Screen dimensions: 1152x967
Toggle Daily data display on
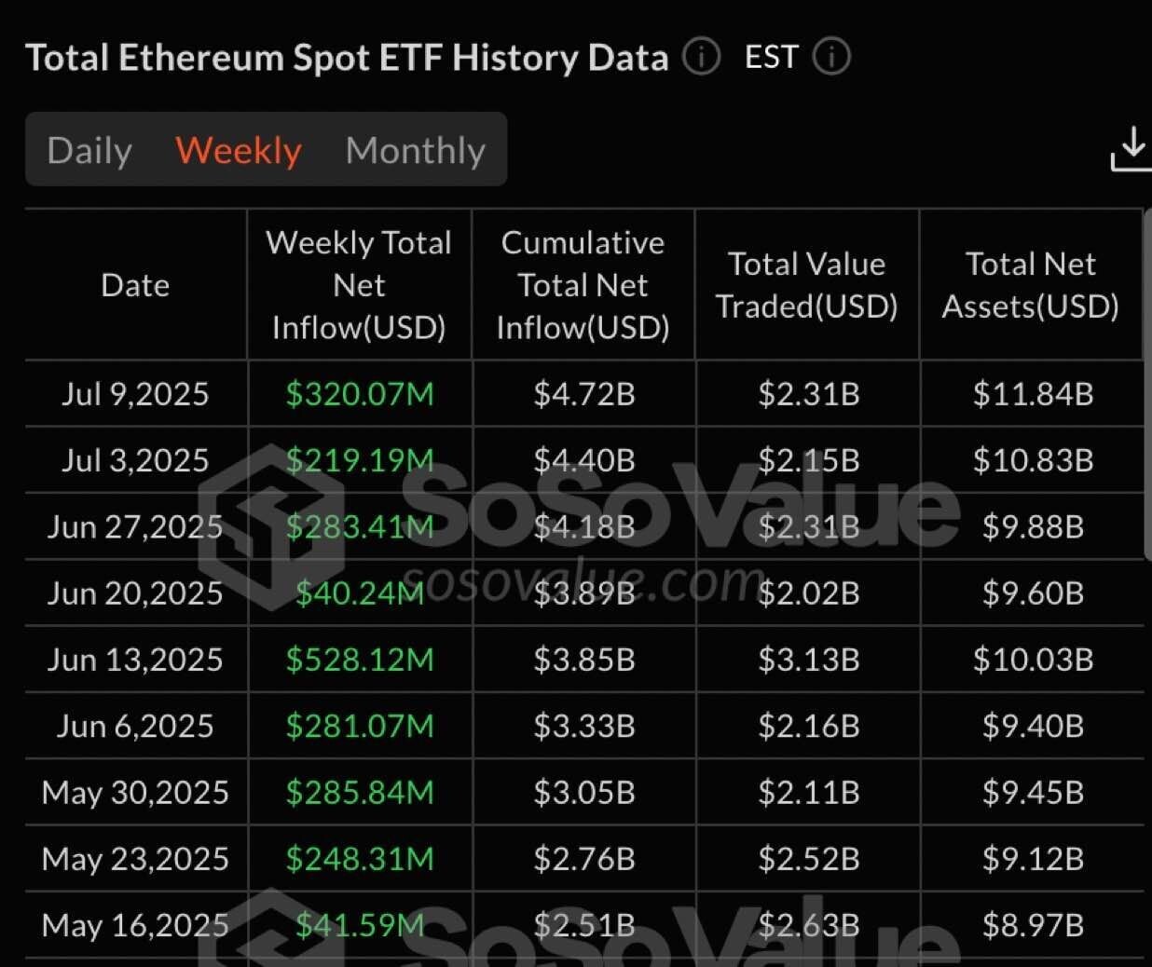(x=89, y=150)
